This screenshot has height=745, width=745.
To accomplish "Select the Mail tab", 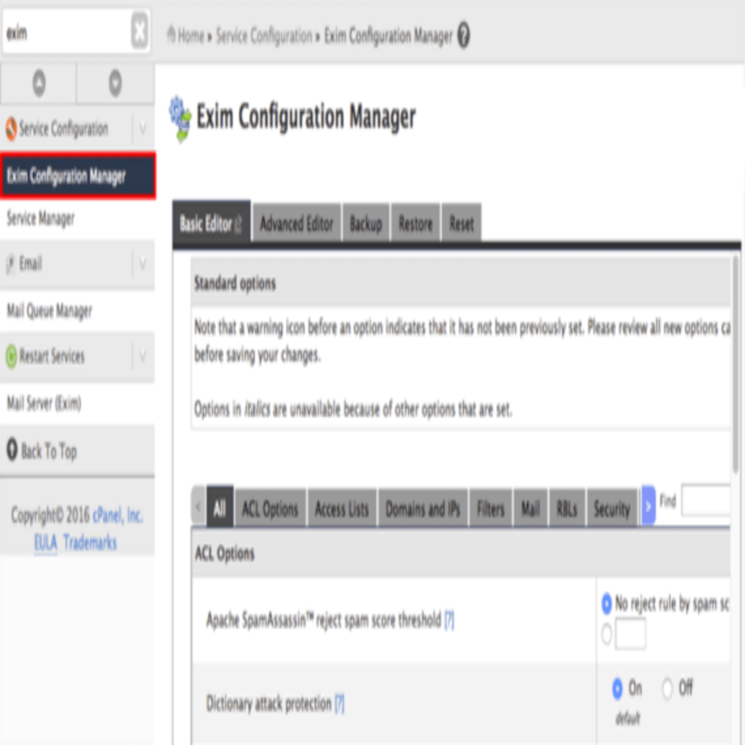I will [x=530, y=509].
